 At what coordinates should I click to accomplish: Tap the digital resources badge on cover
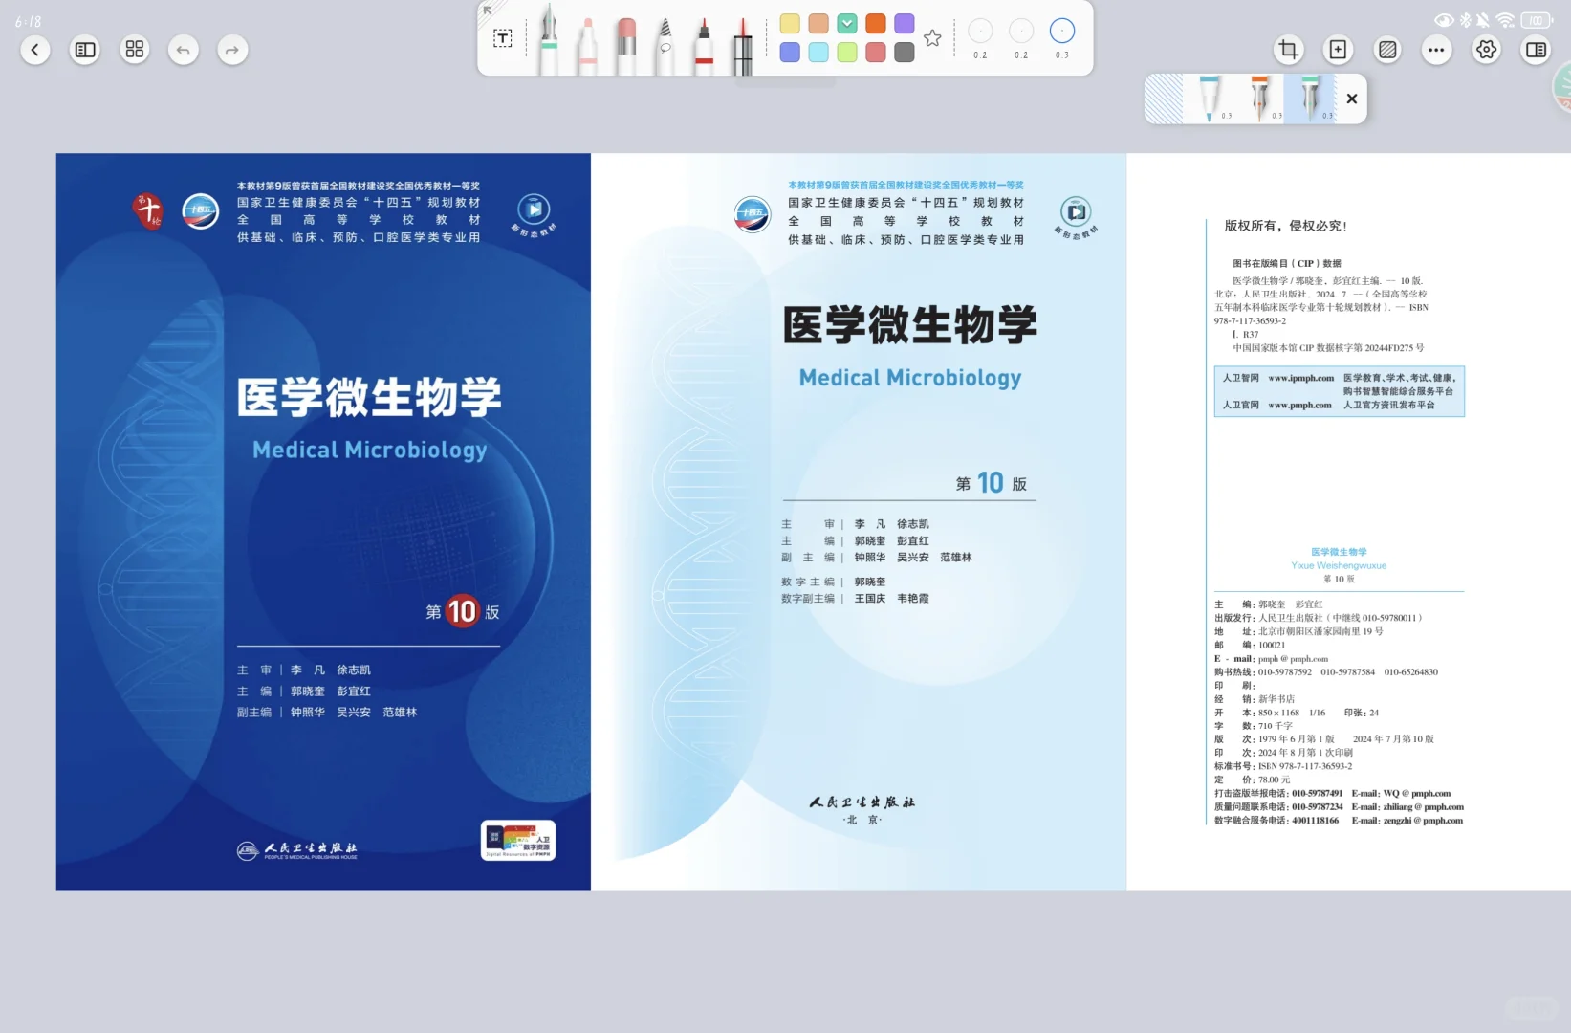pos(518,841)
